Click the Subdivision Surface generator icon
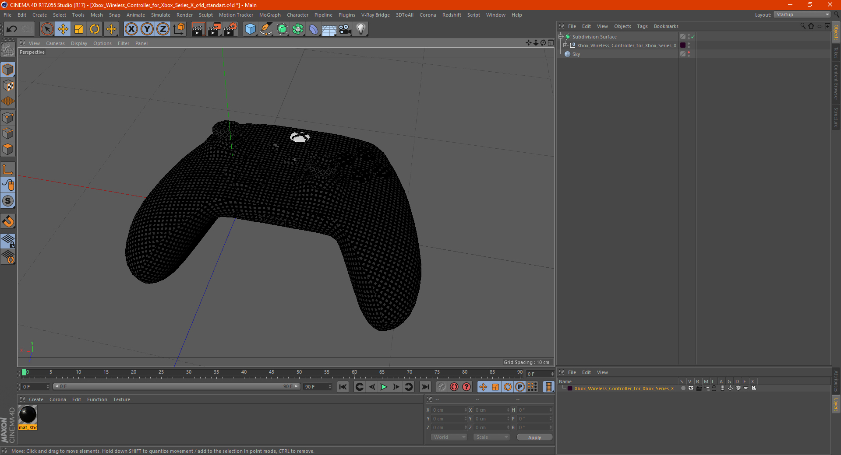841x455 pixels. [x=282, y=29]
